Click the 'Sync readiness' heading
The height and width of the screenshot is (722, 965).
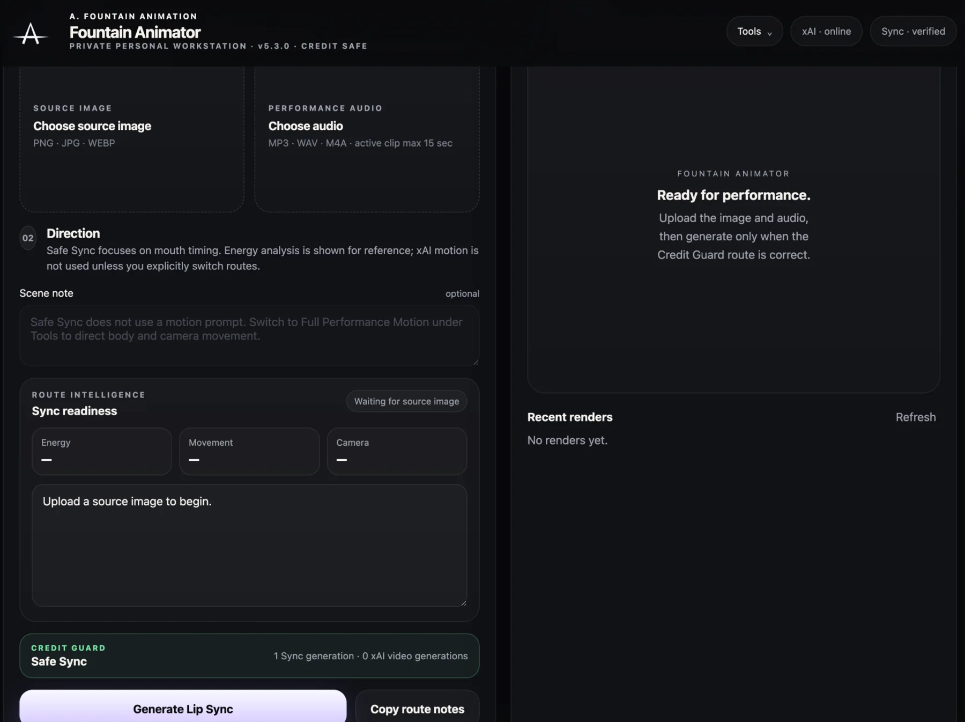click(x=75, y=411)
